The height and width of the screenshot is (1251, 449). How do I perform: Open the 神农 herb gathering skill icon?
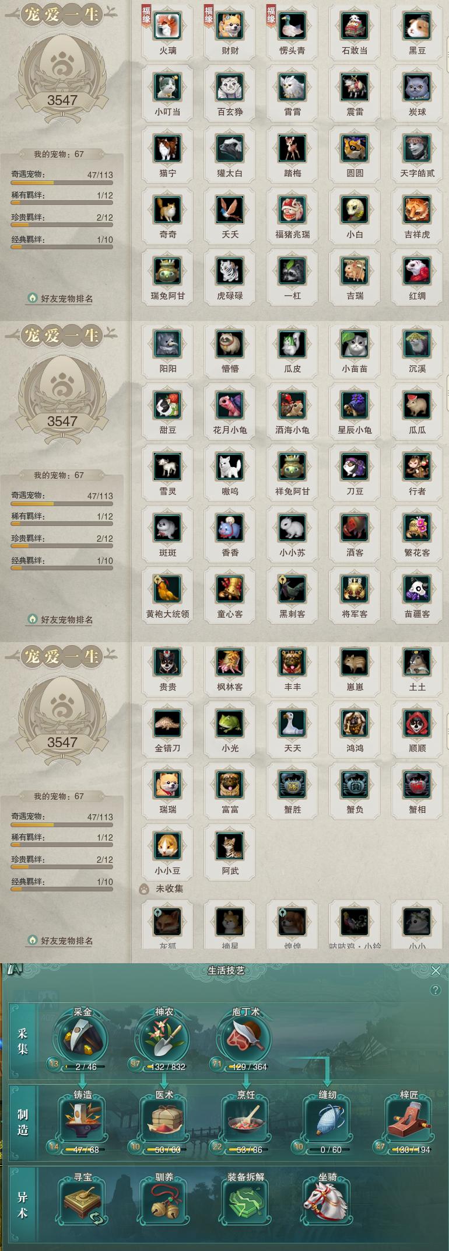[164, 1039]
